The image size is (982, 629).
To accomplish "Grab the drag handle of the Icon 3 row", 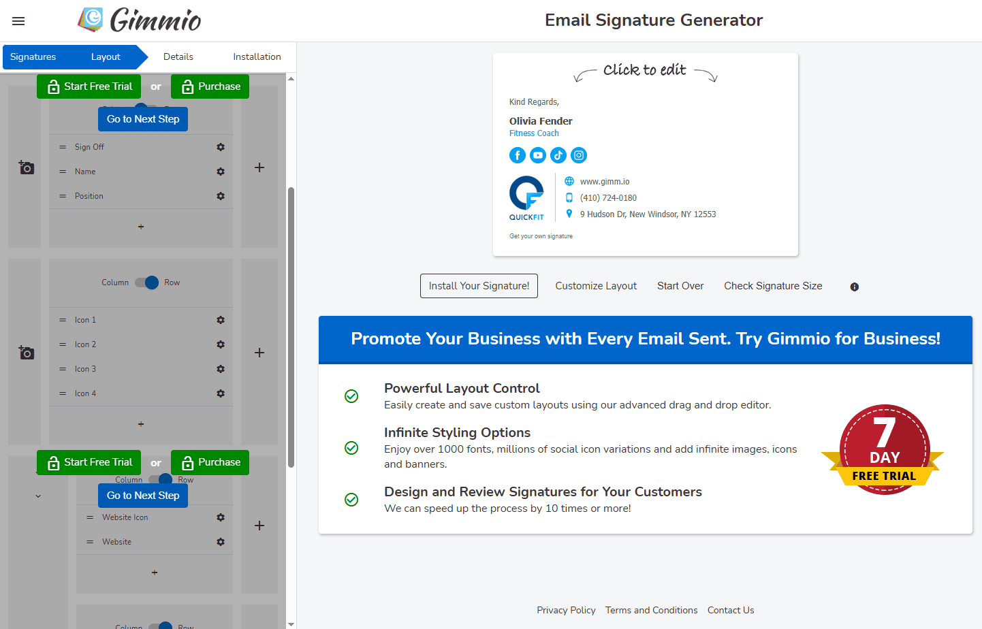I will pos(63,369).
